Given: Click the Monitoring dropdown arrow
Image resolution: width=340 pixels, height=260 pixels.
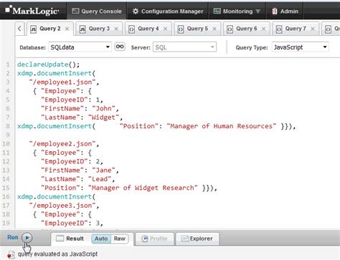Looking at the screenshot, I should pyautogui.click(x=258, y=11).
